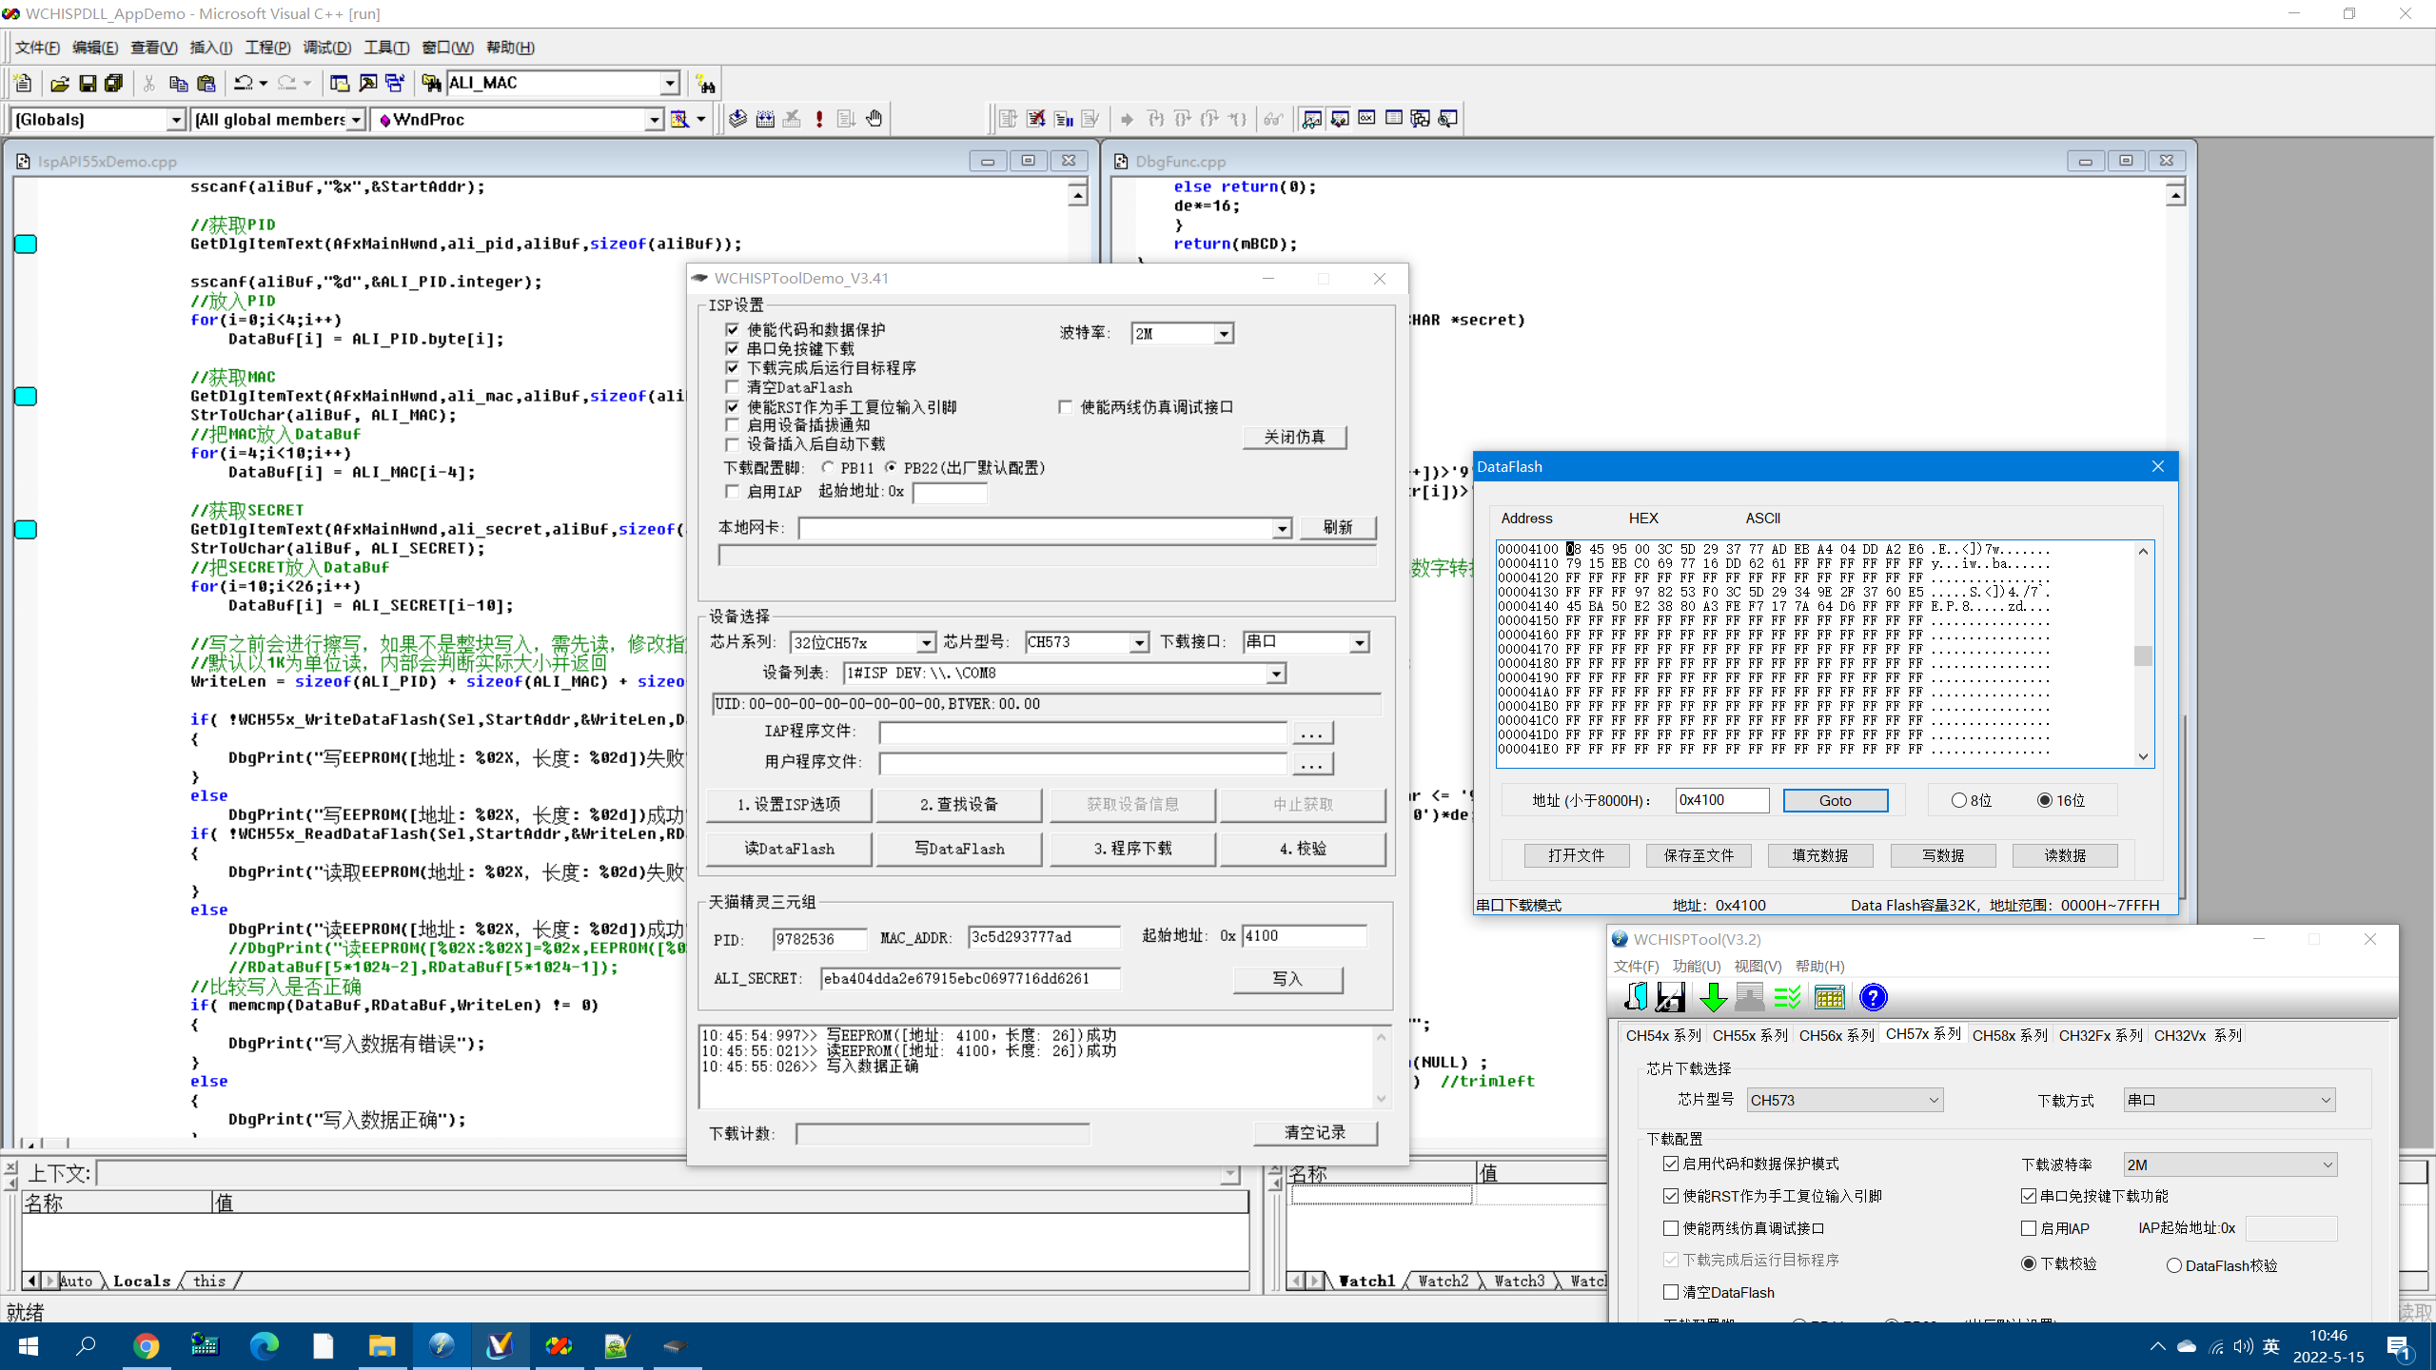Click the Stop Debugging toolbar icon
Image resolution: width=2436 pixels, height=1370 pixels.
1036,119
